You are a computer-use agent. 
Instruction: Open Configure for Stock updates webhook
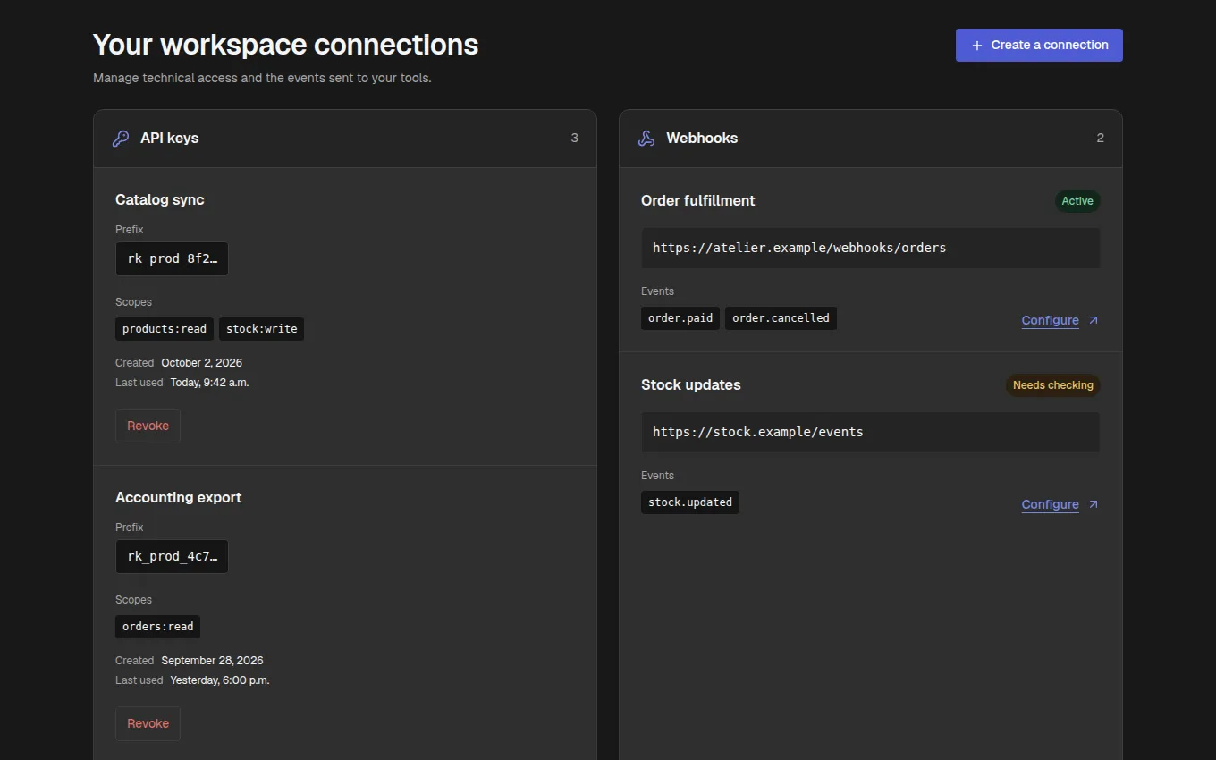coord(1051,504)
